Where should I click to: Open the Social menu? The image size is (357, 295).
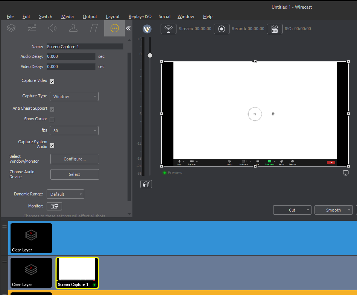pos(164,16)
